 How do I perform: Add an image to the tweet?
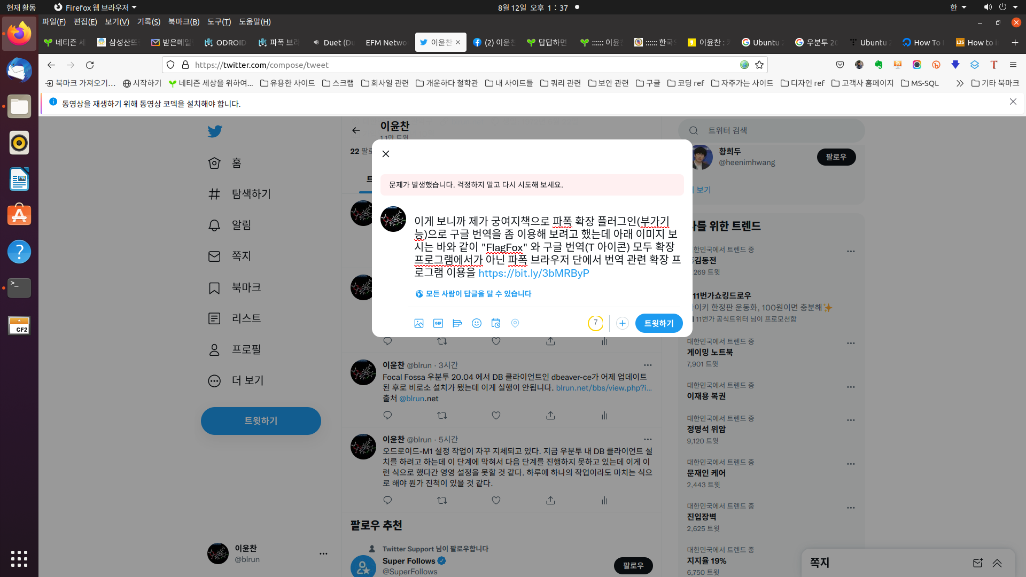point(419,323)
